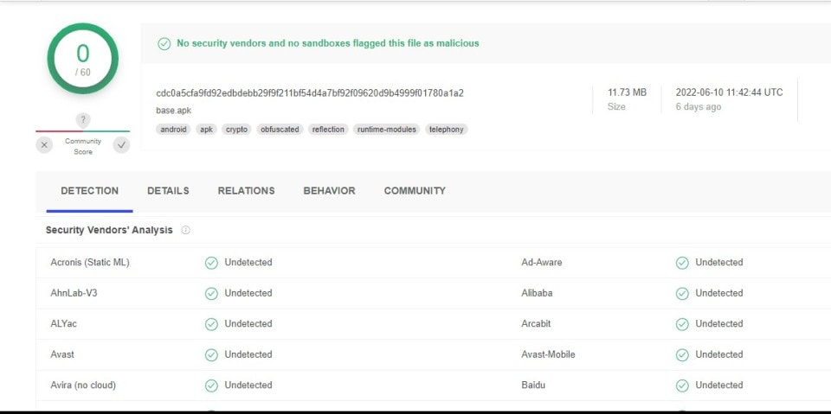Open the BEHAVIOR tab

(x=329, y=191)
